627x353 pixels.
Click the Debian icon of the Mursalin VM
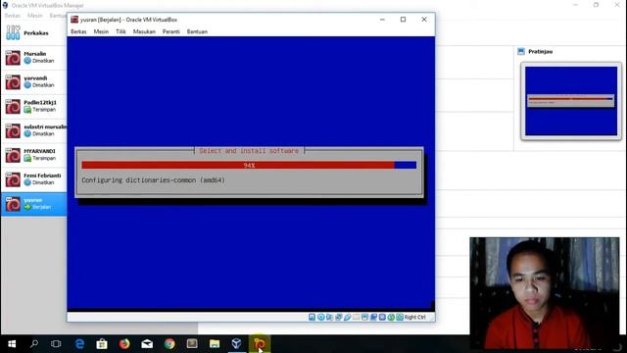pyautogui.click(x=13, y=58)
